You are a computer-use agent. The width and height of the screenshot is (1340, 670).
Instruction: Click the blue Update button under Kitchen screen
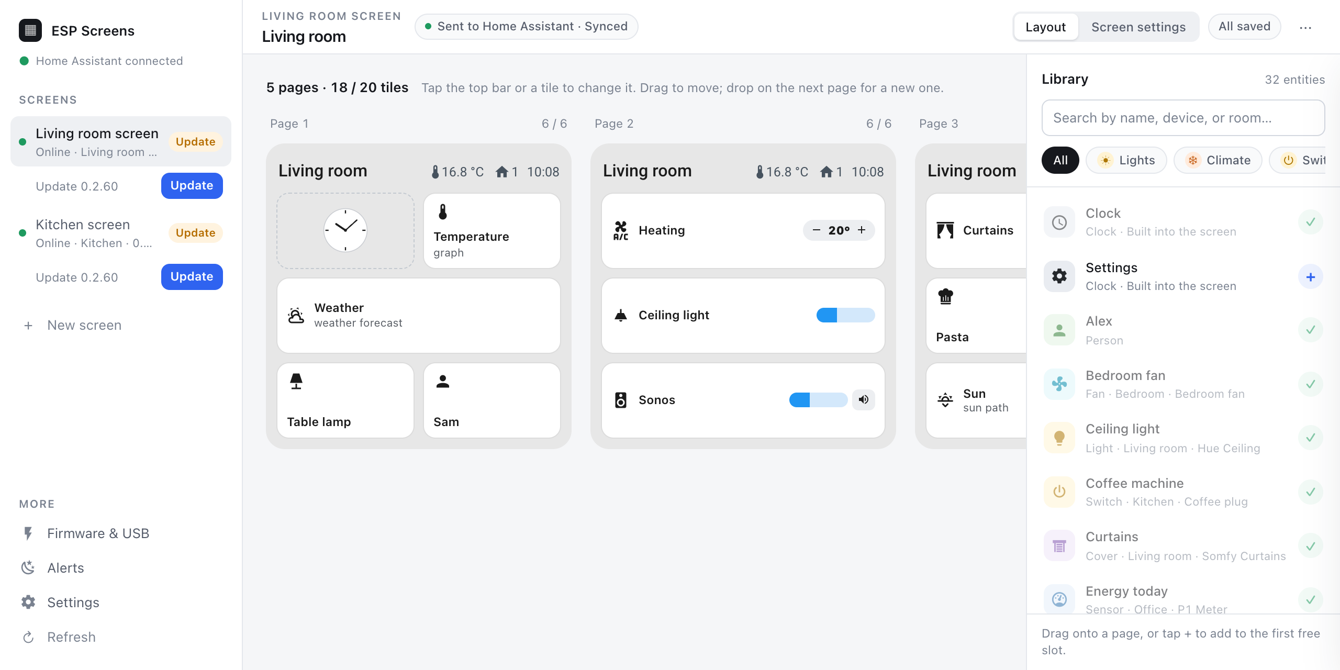click(192, 277)
